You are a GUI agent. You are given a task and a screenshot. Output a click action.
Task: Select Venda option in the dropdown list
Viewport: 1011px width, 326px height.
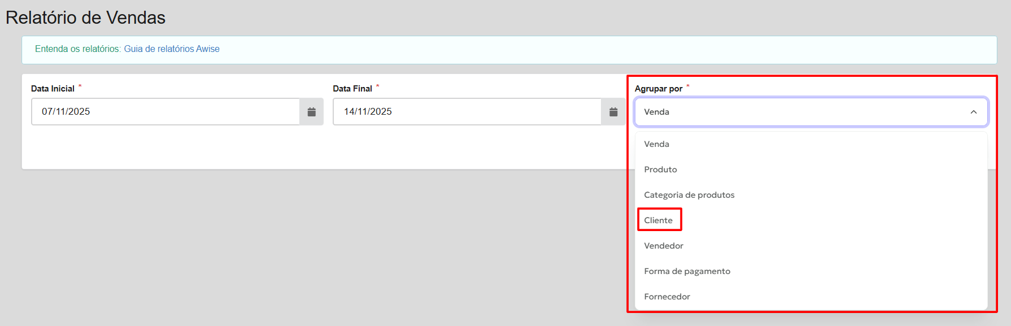[x=656, y=144]
